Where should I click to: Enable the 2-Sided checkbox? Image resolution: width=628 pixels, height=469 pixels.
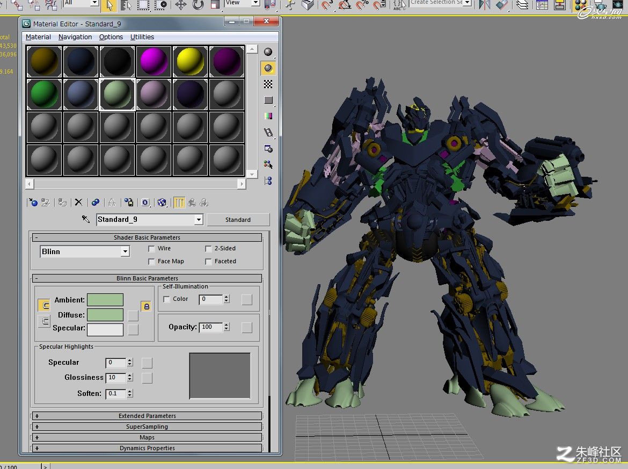208,249
